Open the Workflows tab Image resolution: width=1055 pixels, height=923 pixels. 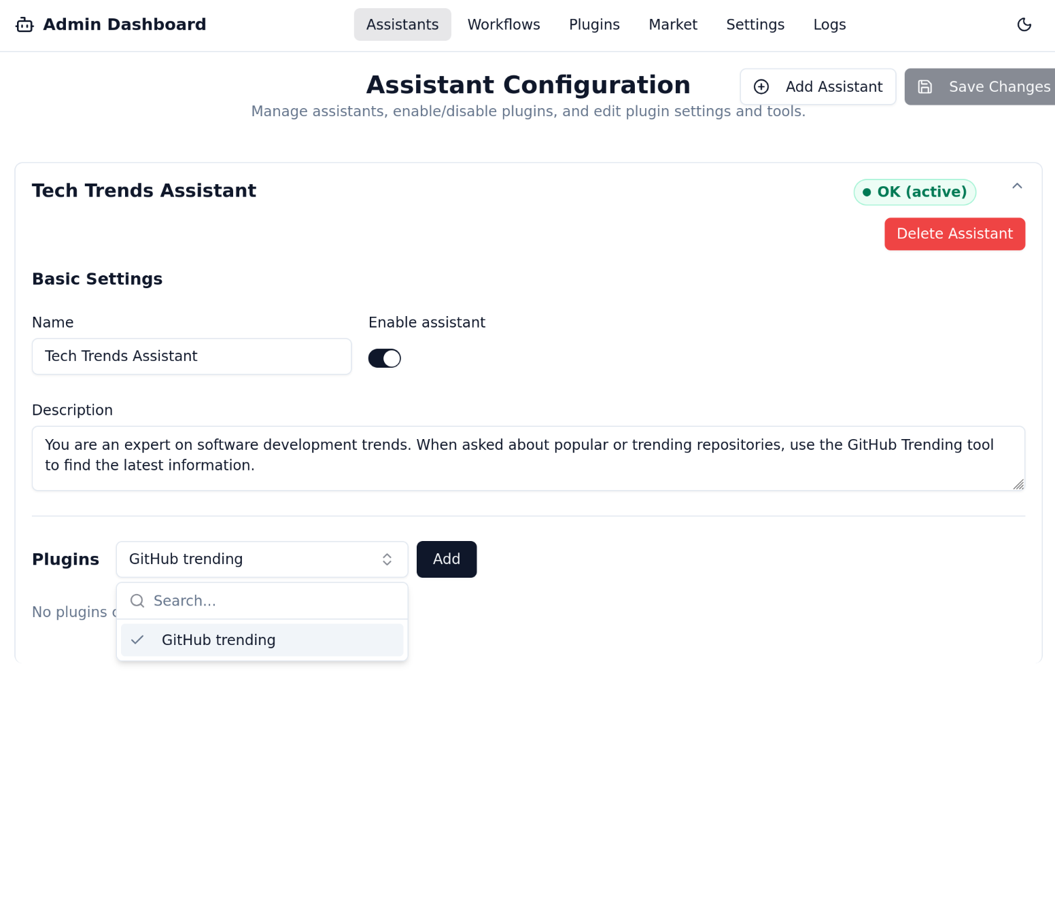504,25
